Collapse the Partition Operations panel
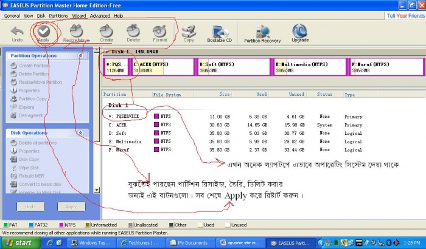 click(80, 56)
